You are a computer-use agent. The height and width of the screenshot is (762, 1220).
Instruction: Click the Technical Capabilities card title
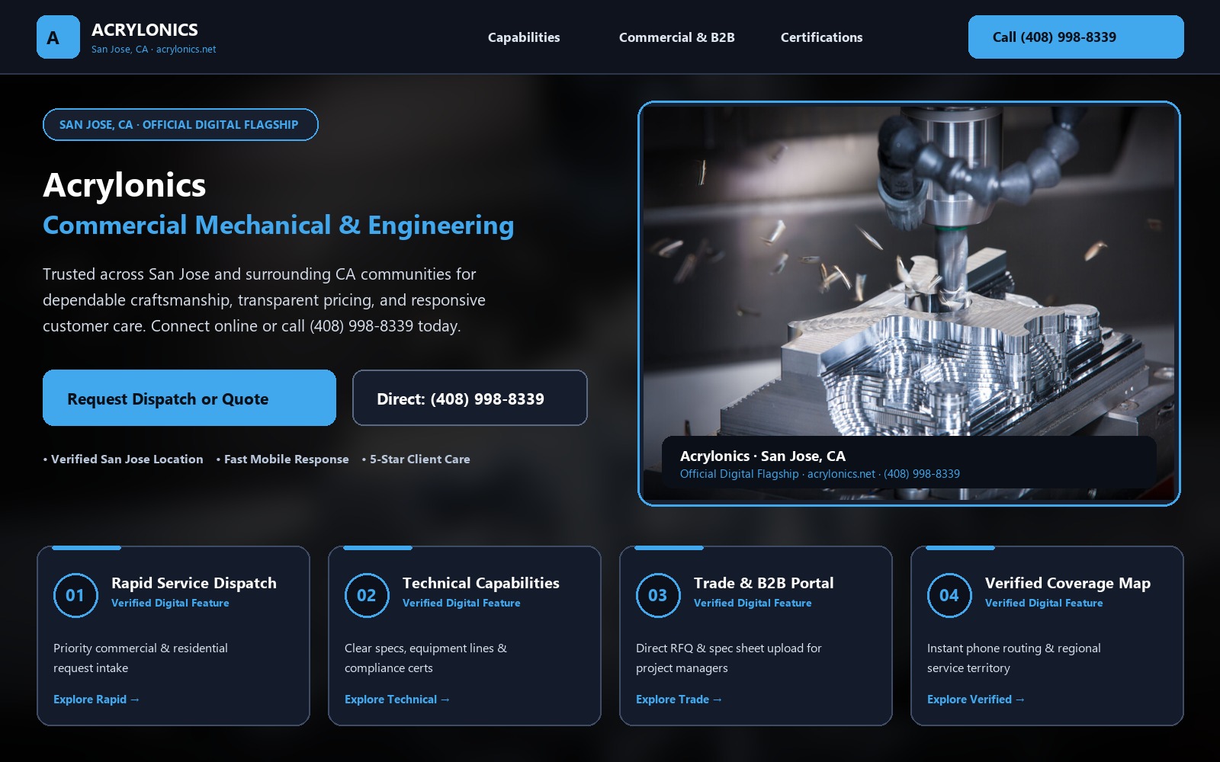(481, 583)
